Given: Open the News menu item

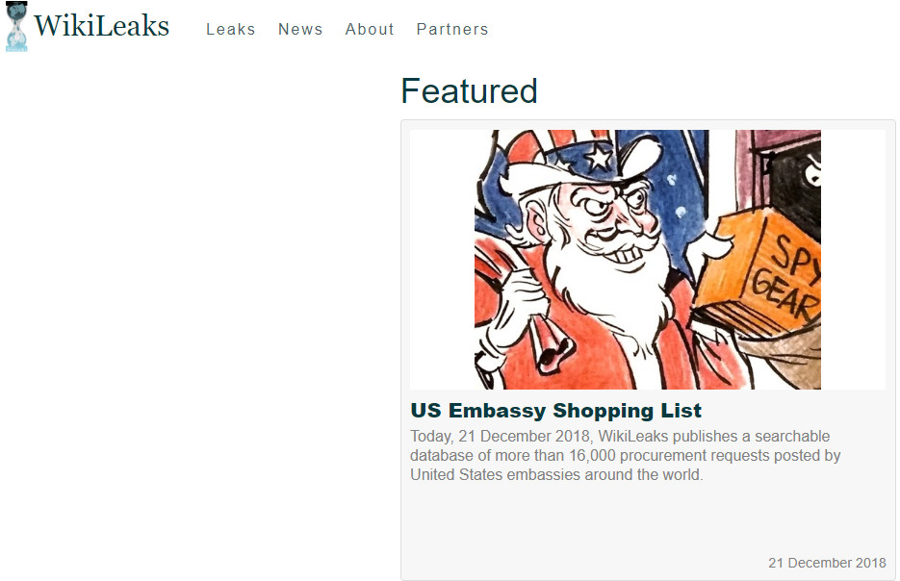Looking at the screenshot, I should [300, 29].
